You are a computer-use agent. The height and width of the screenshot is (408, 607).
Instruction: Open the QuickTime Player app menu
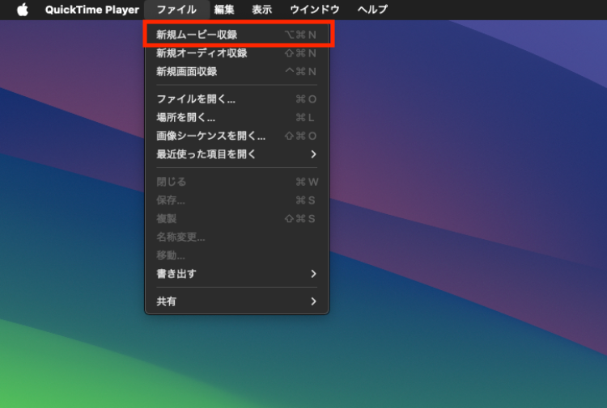coord(92,10)
